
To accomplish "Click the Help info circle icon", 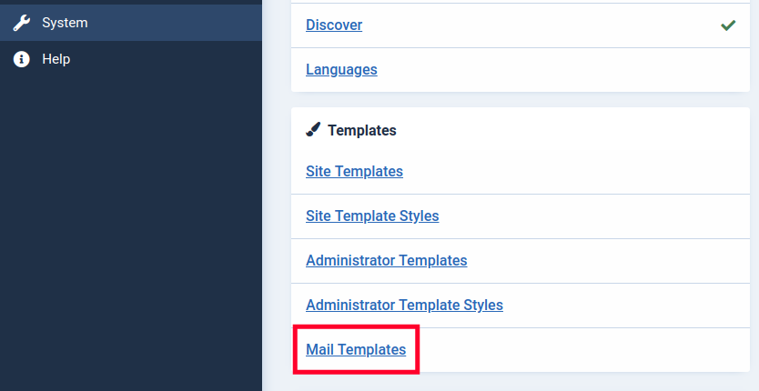I will point(22,59).
